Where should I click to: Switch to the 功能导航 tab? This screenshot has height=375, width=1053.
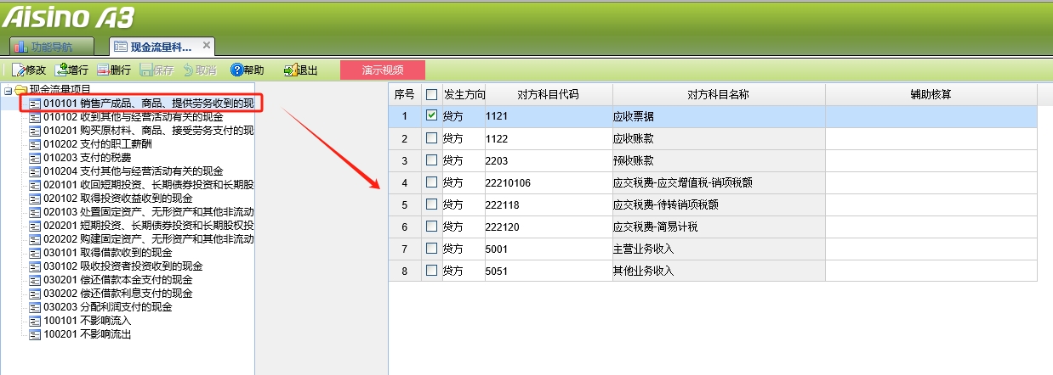tap(52, 46)
